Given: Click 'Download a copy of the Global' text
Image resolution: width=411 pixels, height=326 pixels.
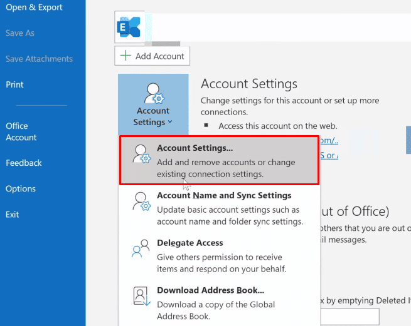Looking at the screenshot, I should 216,310.
